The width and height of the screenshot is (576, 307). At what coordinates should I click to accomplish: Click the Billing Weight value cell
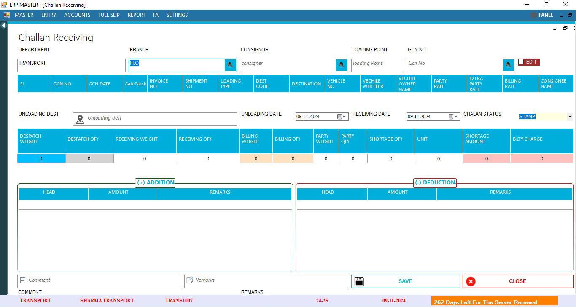click(256, 159)
